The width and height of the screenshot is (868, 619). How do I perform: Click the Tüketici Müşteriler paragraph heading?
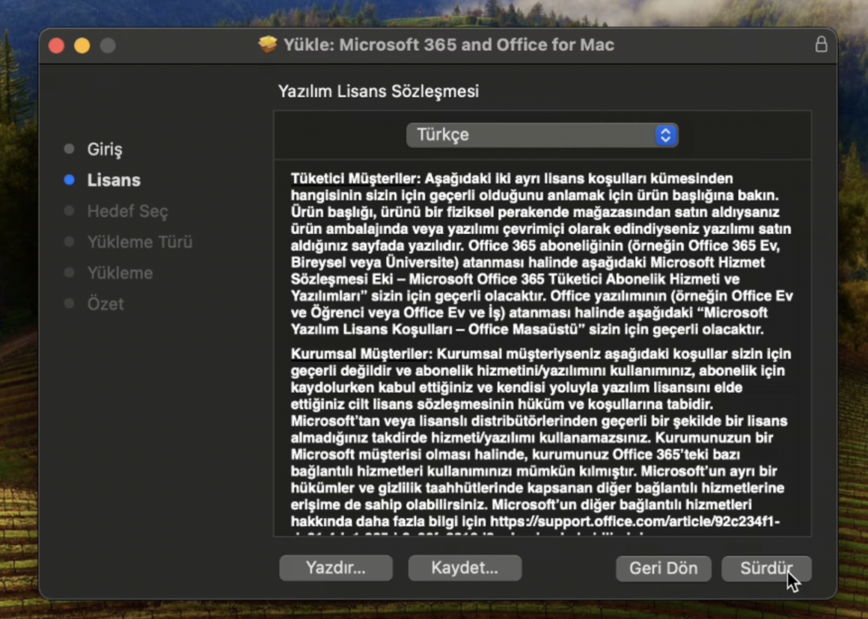[356, 179]
